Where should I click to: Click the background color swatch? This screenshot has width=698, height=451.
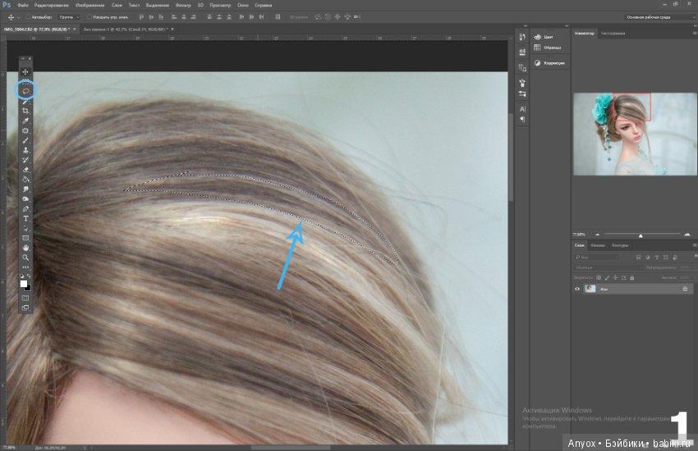28,288
